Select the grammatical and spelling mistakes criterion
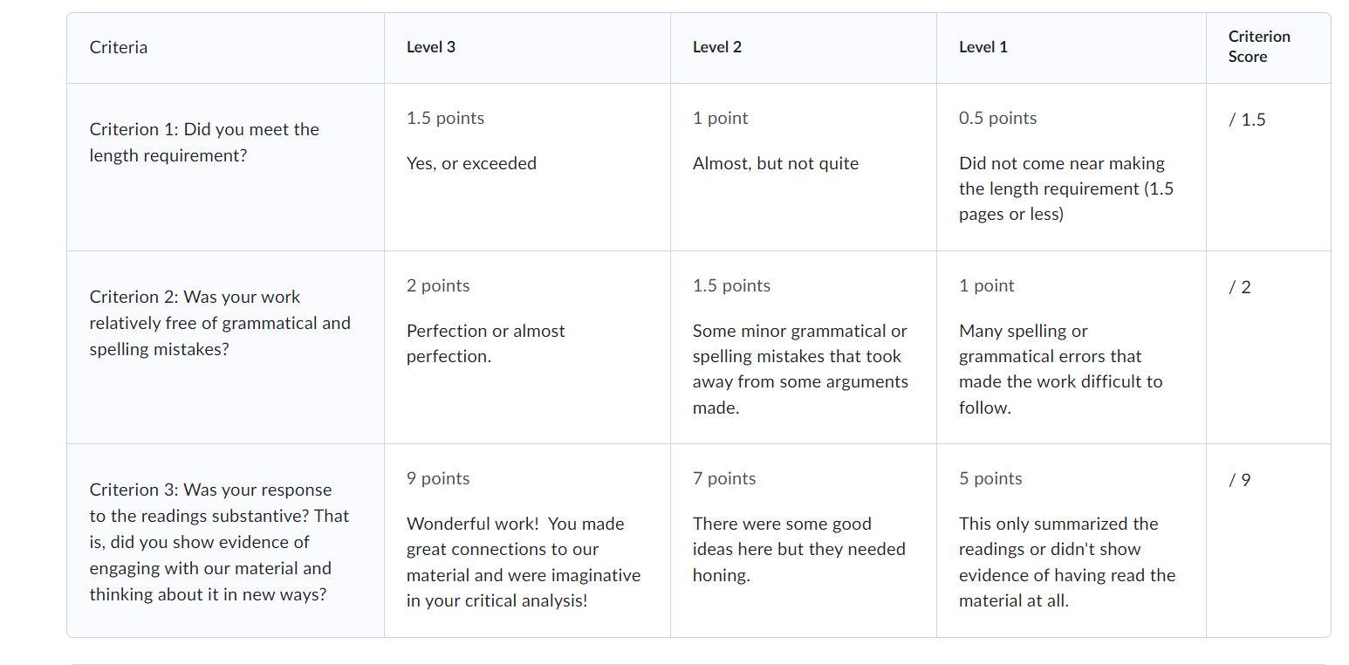The image size is (1349, 665). 220,323
